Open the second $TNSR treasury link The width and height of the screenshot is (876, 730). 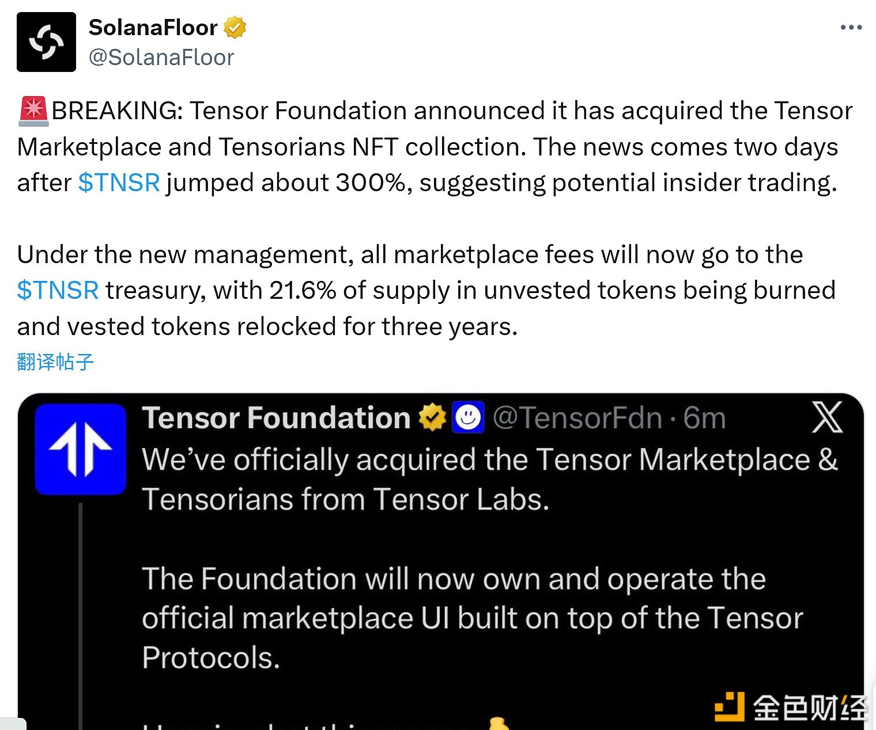(x=57, y=290)
